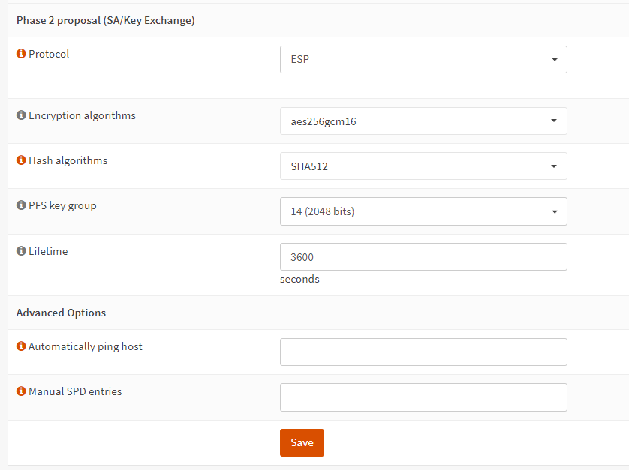
Task: Click the Phase 2 proposal section heading
Action: [105, 21]
